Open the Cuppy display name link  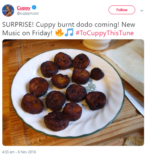(24, 8)
